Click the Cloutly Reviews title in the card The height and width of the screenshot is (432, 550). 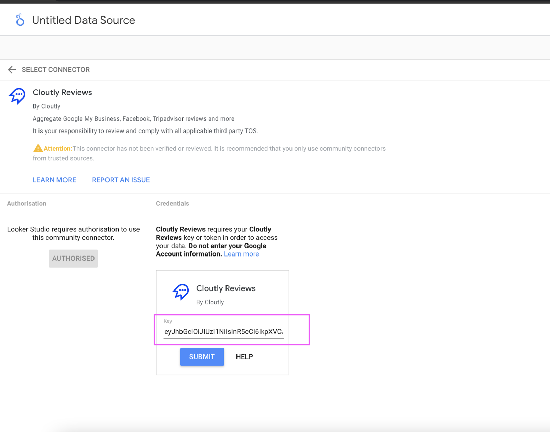click(x=226, y=288)
